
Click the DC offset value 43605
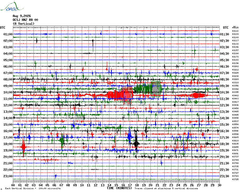235,137
